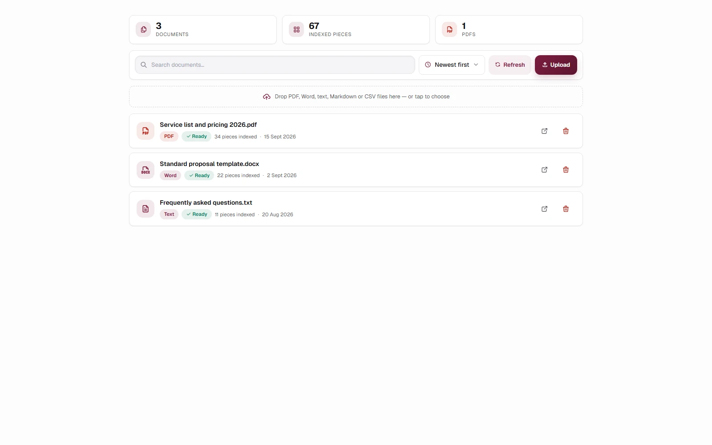This screenshot has width=712, height=445.
Task: Click the PDFs stat icon
Action: [x=449, y=29]
